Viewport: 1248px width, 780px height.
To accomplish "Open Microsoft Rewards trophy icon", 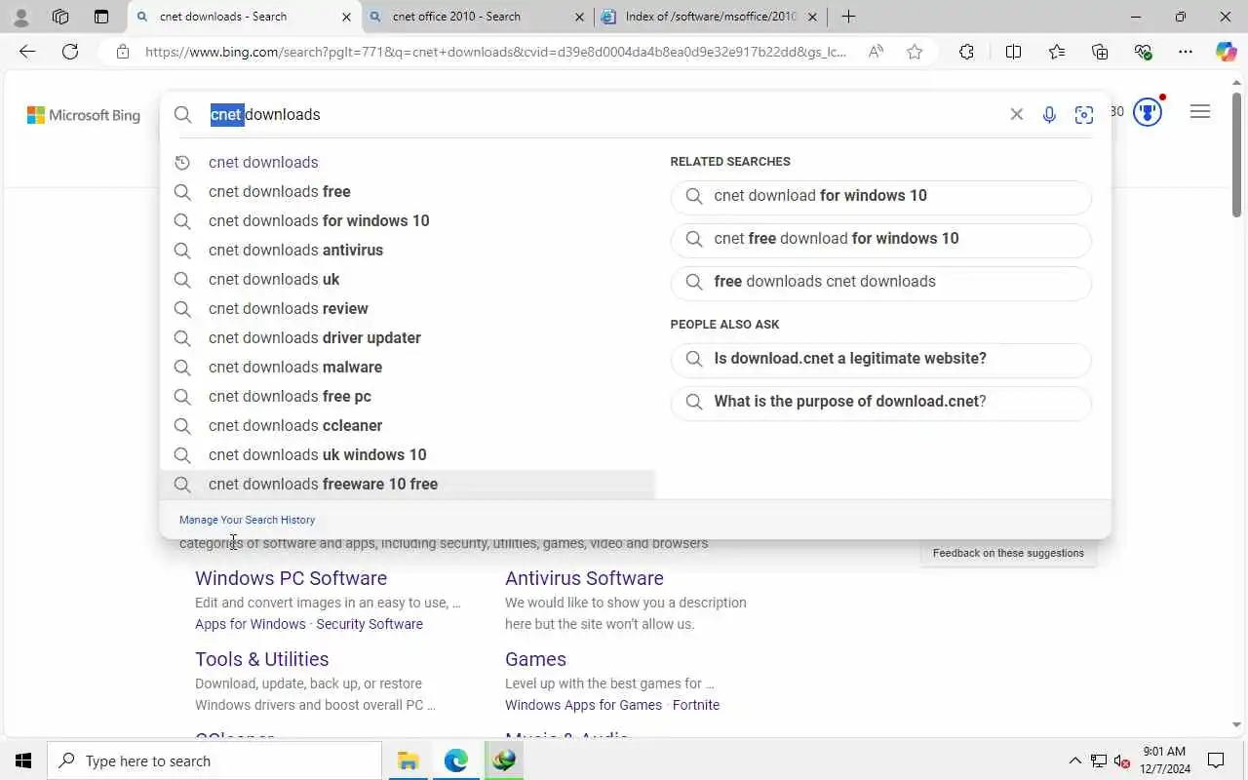I will click(1148, 112).
